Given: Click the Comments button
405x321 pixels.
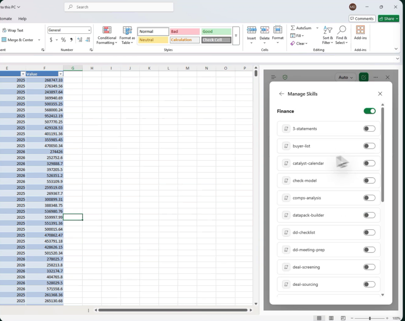Looking at the screenshot, I should point(362,19).
